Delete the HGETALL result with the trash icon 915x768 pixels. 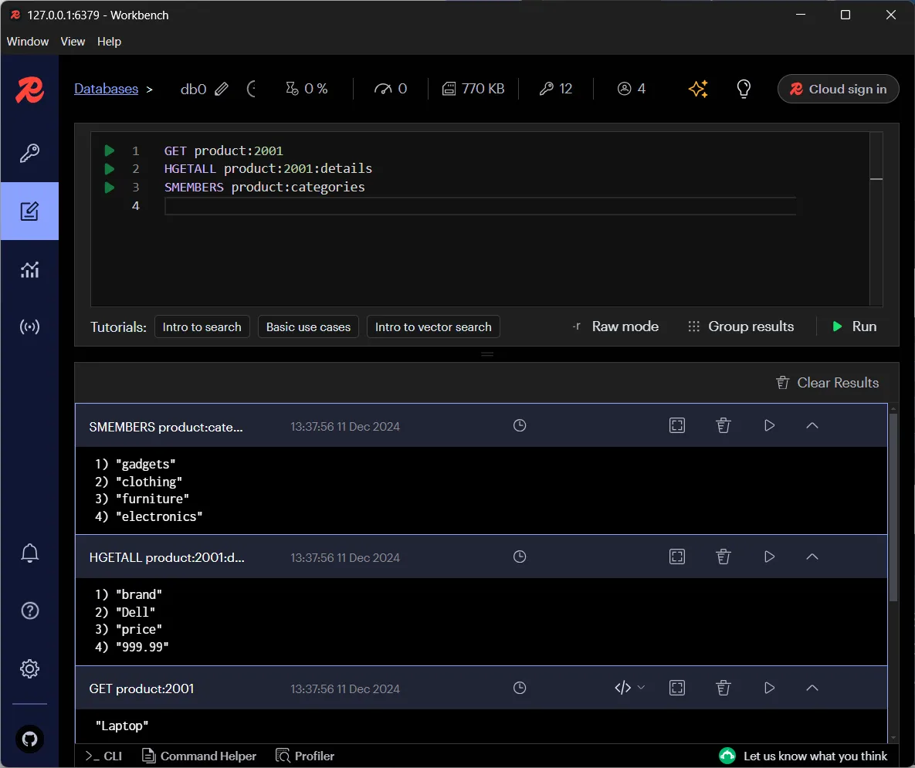[x=724, y=557]
